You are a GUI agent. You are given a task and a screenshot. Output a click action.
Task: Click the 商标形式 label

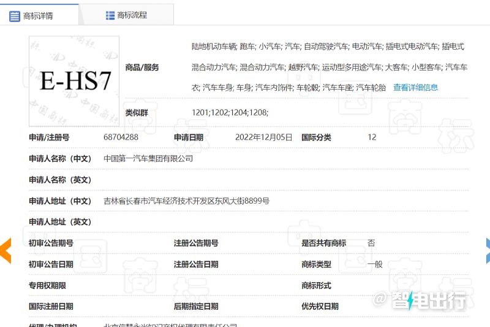316,285
